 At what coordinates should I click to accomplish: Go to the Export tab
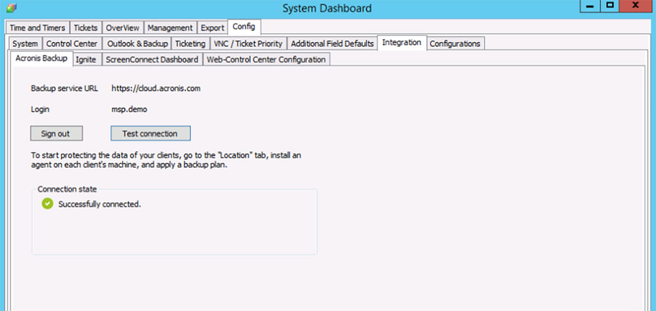[x=213, y=28]
